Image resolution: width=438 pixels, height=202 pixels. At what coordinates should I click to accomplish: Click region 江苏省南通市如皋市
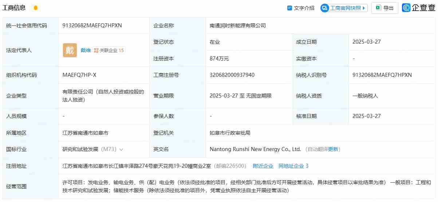(86, 133)
